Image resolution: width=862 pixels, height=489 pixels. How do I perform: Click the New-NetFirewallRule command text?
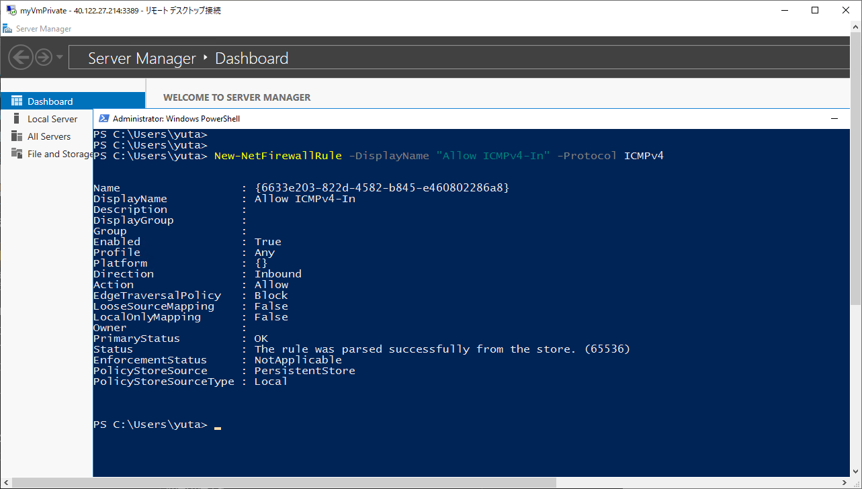(x=277, y=156)
